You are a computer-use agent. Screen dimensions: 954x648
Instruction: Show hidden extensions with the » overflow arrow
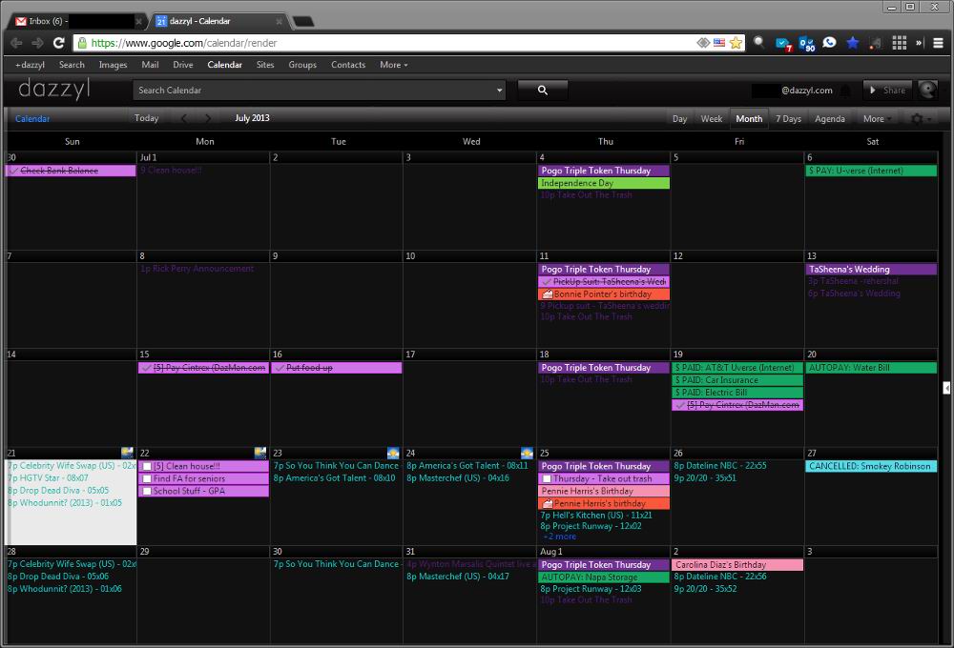click(920, 43)
